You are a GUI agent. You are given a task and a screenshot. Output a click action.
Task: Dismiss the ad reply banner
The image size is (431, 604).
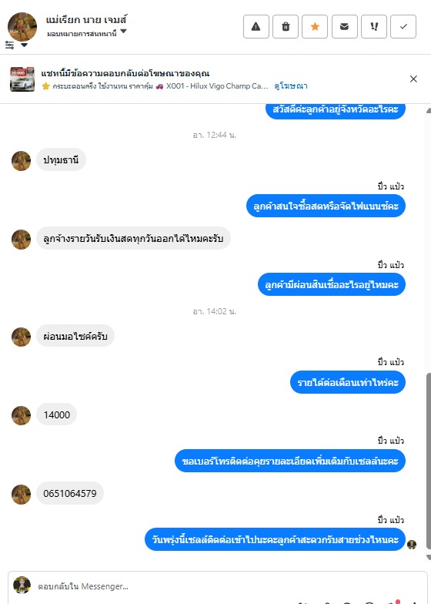[x=414, y=79]
